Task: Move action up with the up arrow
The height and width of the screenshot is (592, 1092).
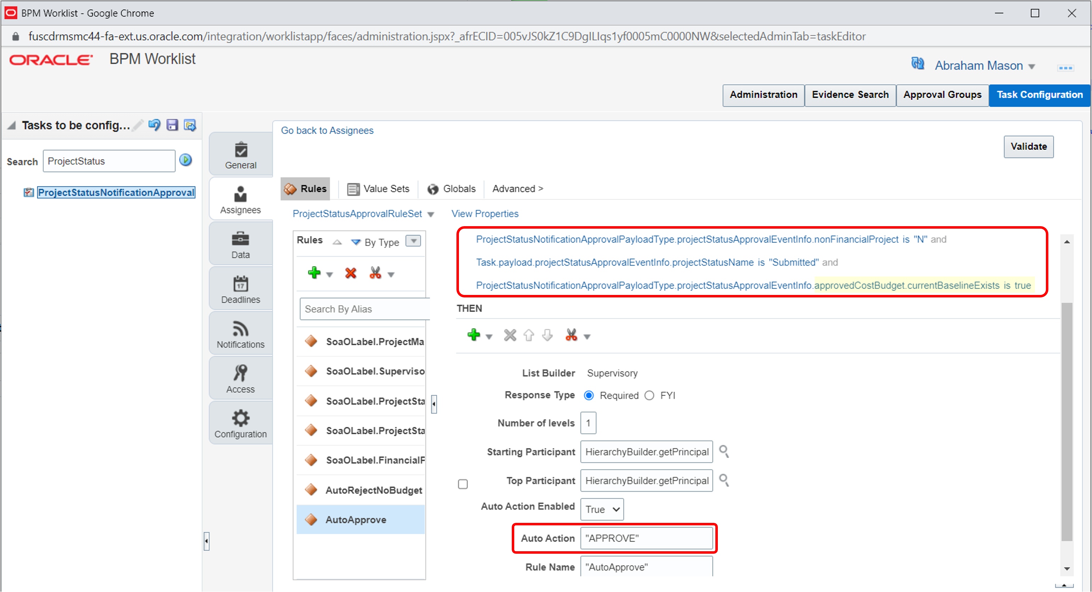Action: (x=528, y=336)
